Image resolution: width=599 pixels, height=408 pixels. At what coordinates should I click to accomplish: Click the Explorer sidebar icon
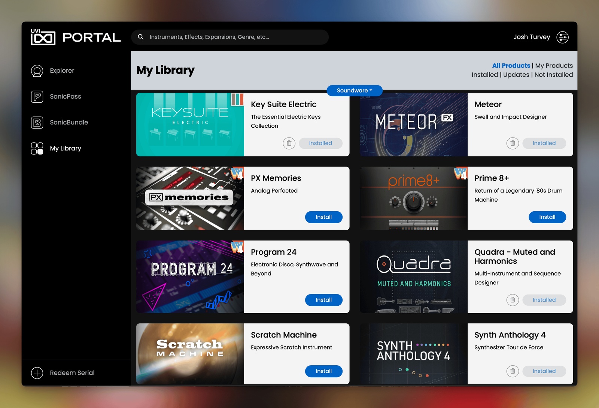[37, 71]
